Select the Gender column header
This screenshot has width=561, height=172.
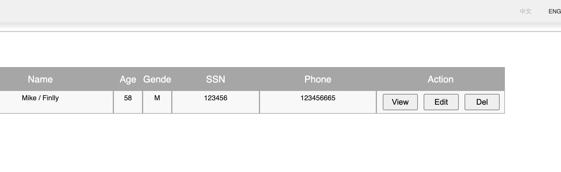coord(157,79)
